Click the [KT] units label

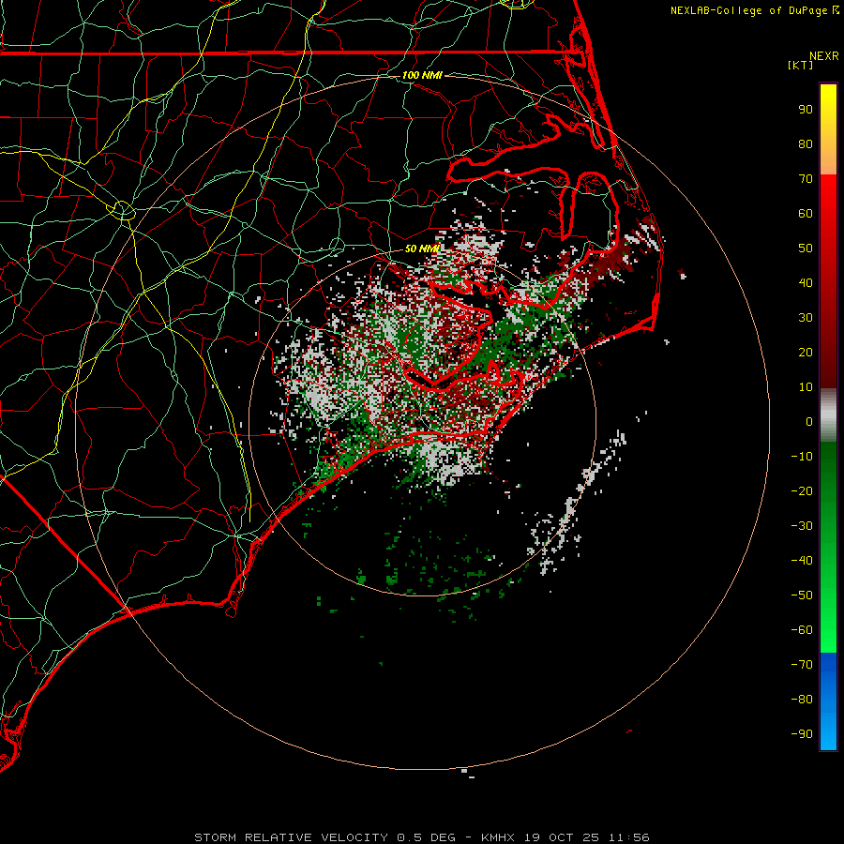click(801, 65)
